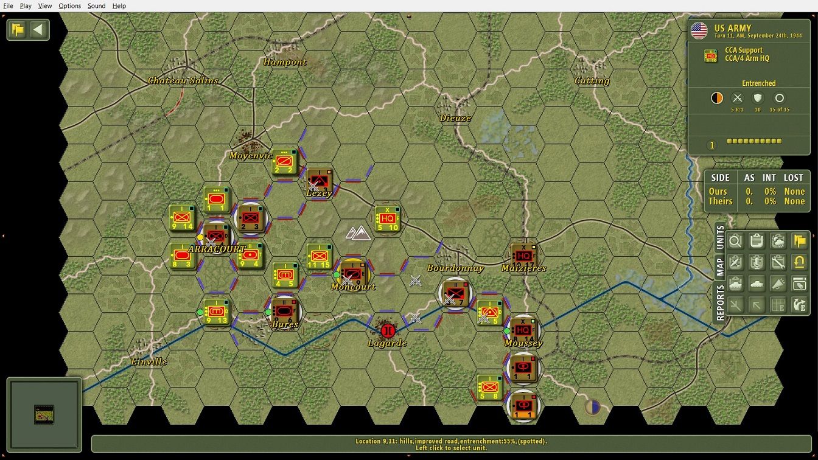The width and height of the screenshot is (818, 460).
Task: Open the Sound menu
Action: coord(96,5)
